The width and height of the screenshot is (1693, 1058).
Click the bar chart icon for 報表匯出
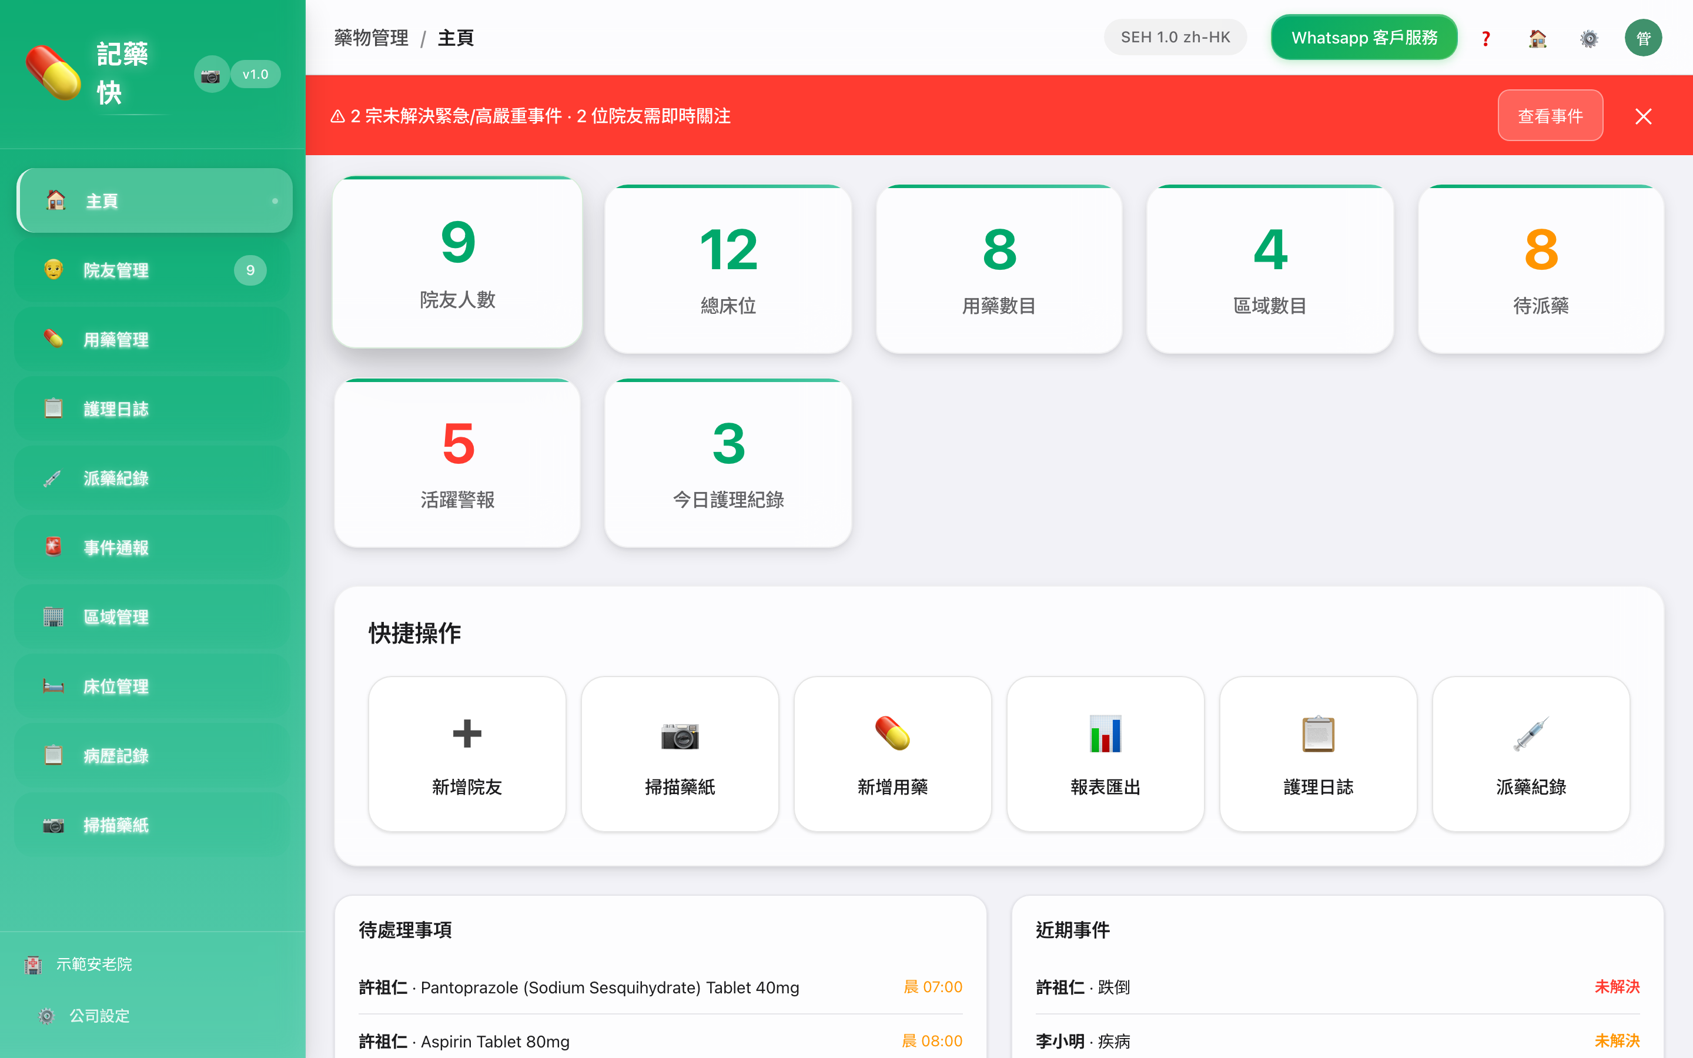click(x=1105, y=734)
